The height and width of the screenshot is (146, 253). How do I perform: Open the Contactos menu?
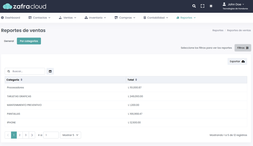(x=40, y=18)
